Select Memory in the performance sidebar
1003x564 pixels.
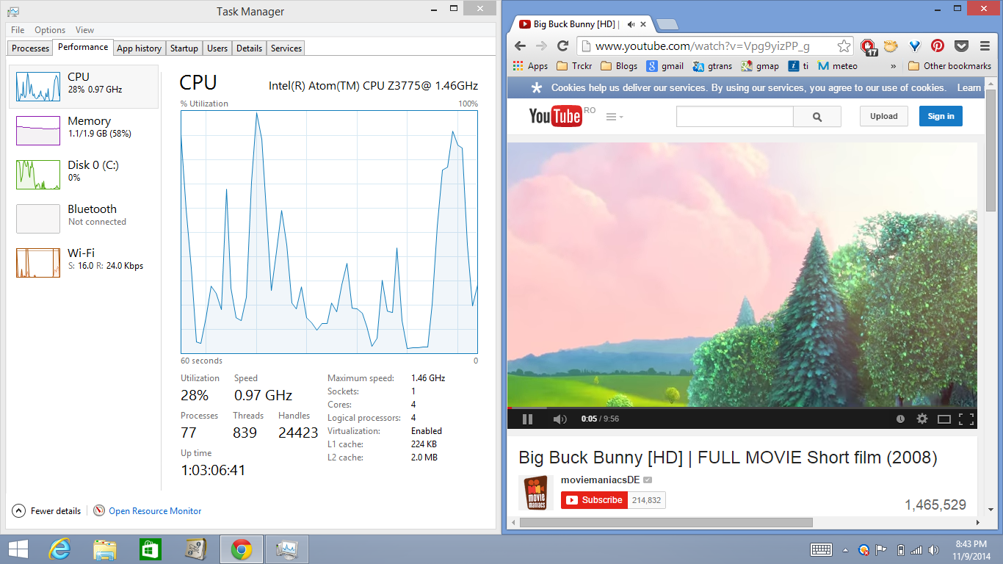click(84, 130)
